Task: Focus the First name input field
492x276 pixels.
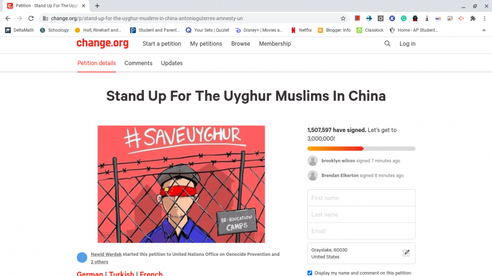Action: (x=361, y=198)
